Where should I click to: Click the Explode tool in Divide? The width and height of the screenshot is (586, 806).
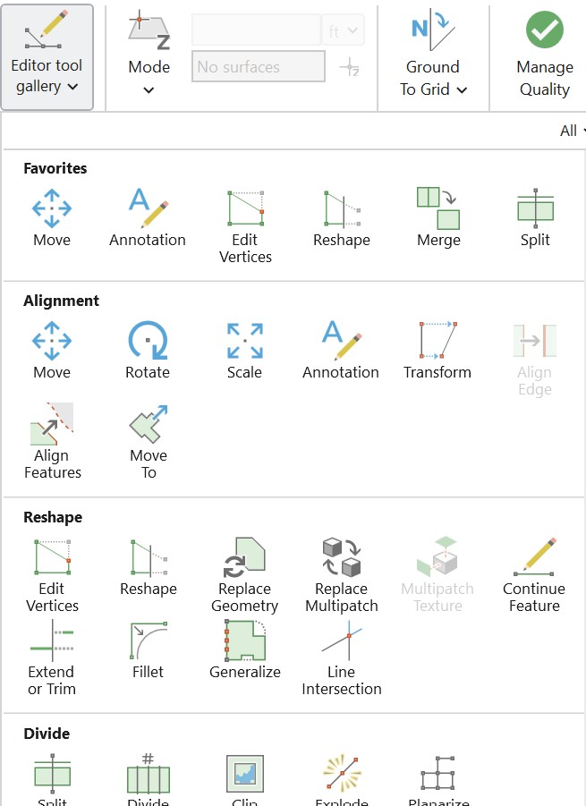[x=341, y=778]
